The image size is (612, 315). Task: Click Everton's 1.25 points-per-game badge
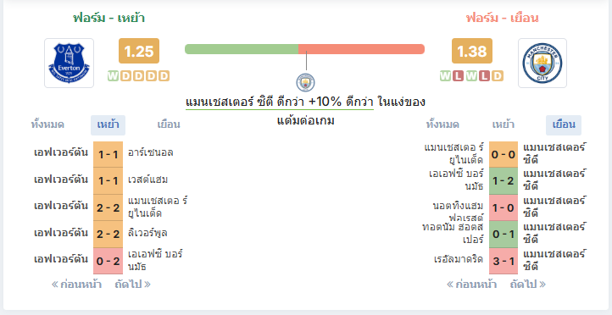point(139,51)
